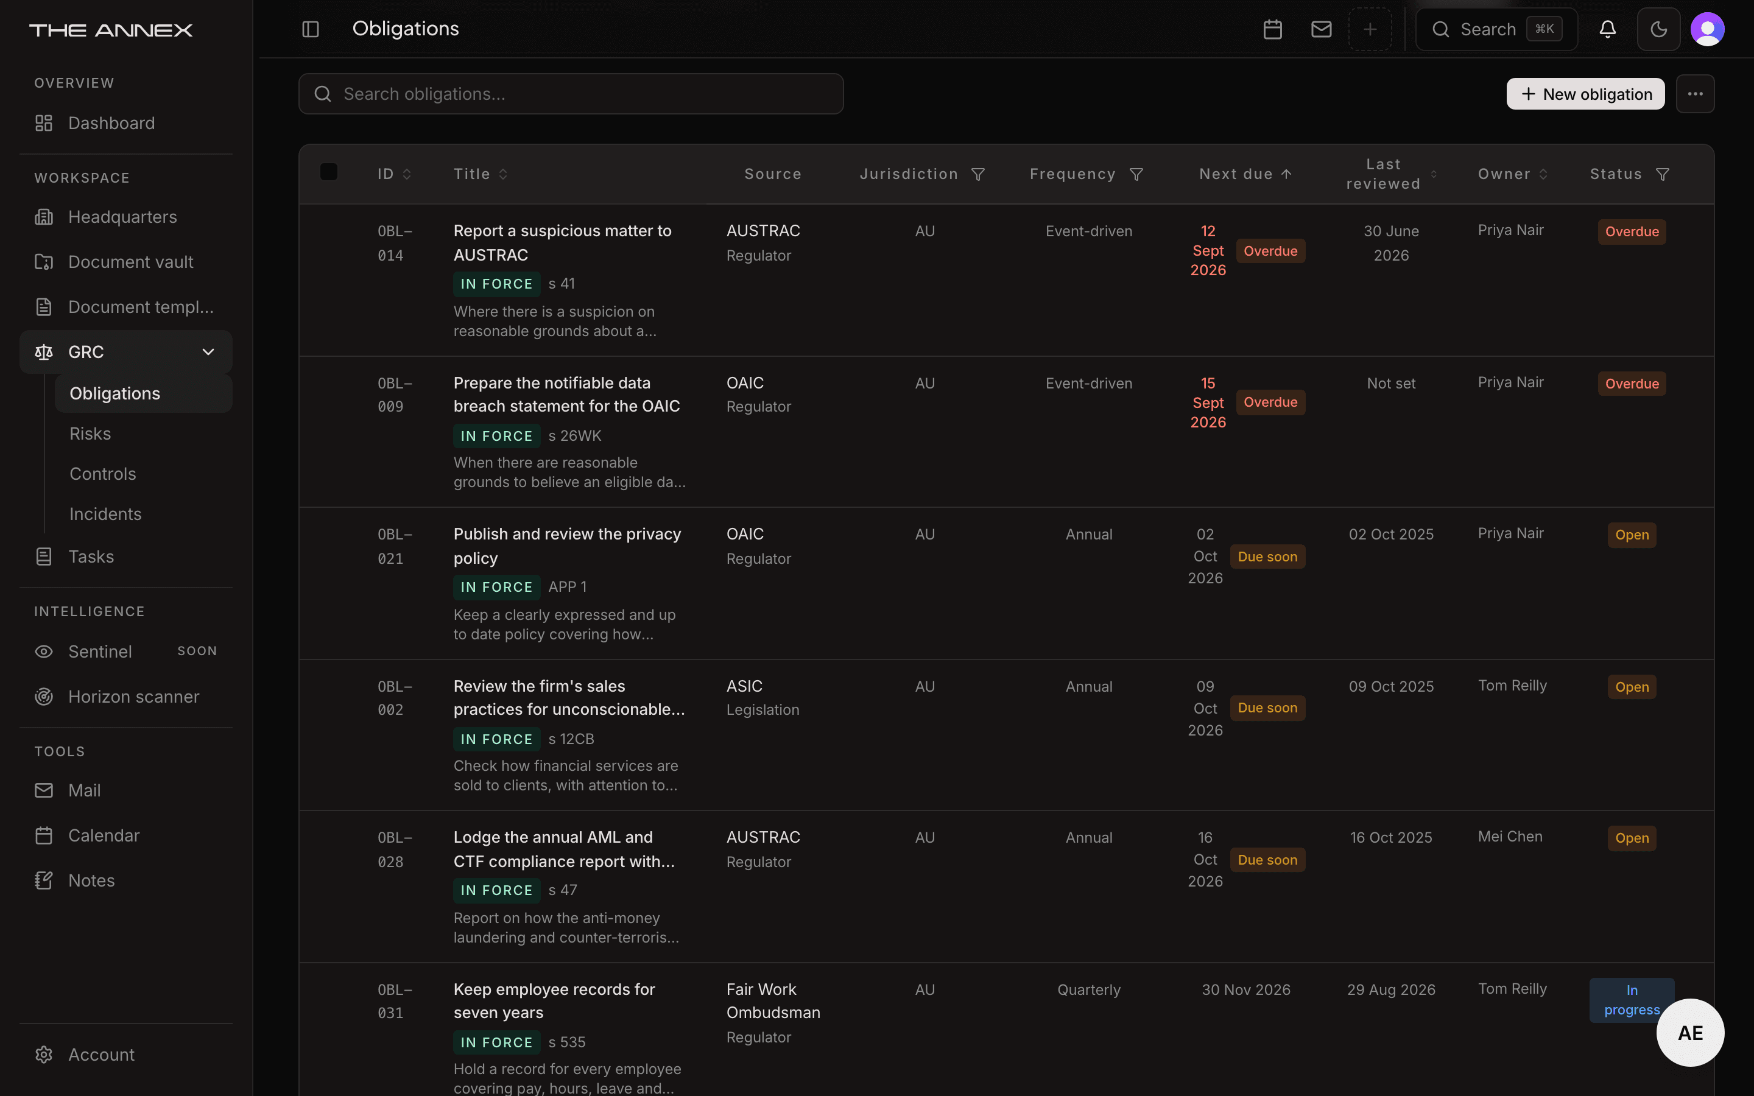Open Tasks page

[x=126, y=557]
